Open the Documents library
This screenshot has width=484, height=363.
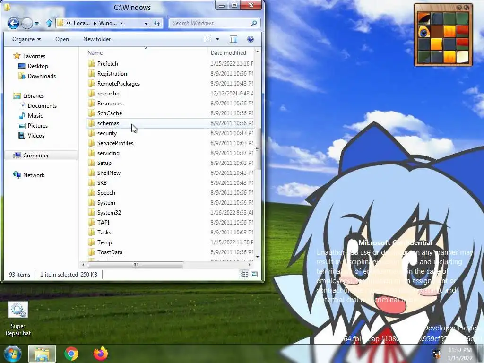tap(38, 105)
